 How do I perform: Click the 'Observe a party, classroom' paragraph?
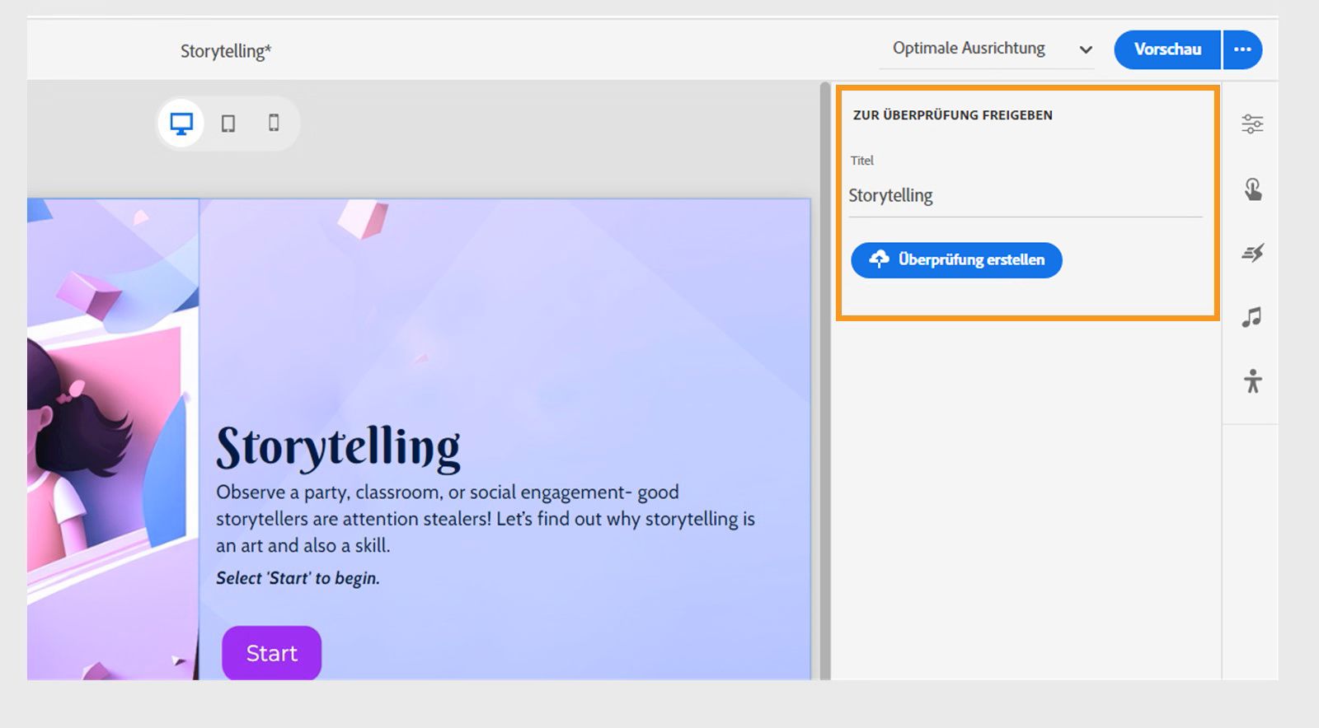pyautogui.click(x=486, y=519)
